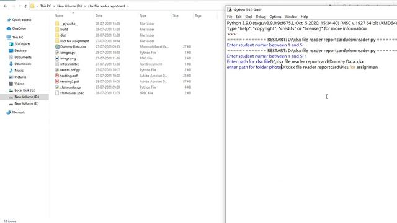Open Network in the sidebar
The height and width of the screenshot is (223, 397).
pyautogui.click(x=16, y=112)
